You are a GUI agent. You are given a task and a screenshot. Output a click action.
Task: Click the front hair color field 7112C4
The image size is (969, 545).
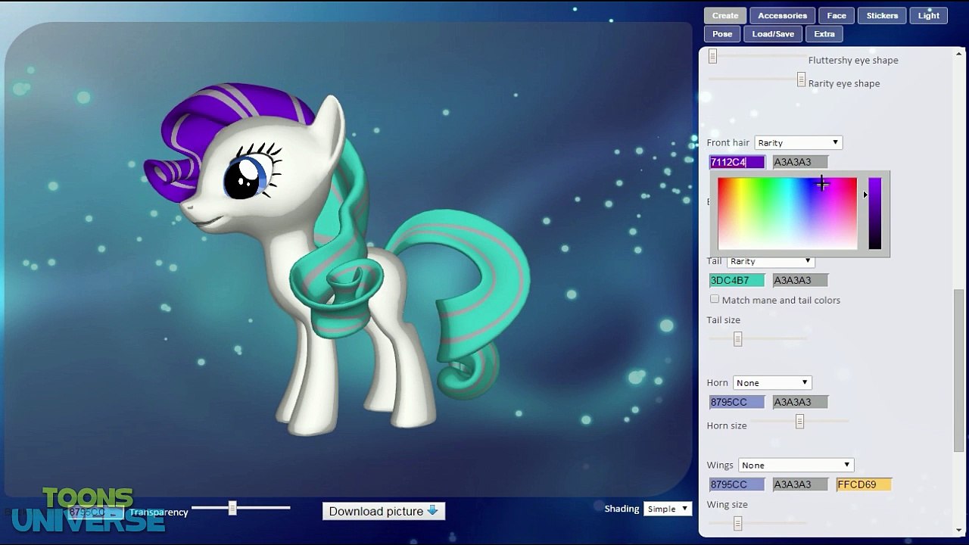coord(737,162)
